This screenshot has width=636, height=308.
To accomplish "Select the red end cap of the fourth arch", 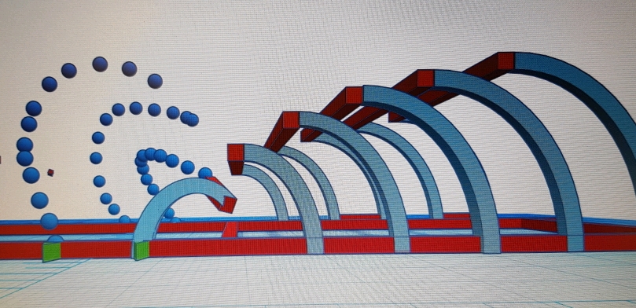I will (x=354, y=95).
